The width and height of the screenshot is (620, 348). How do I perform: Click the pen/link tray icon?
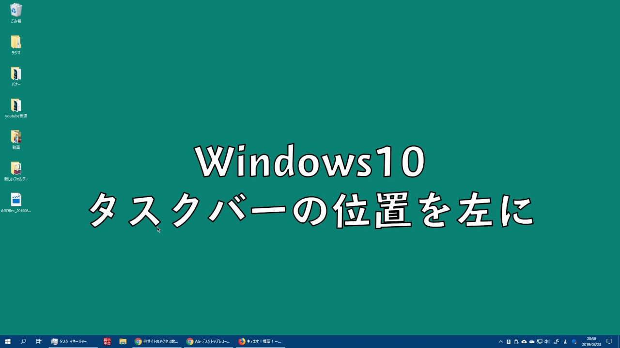pyautogui.click(x=557, y=342)
